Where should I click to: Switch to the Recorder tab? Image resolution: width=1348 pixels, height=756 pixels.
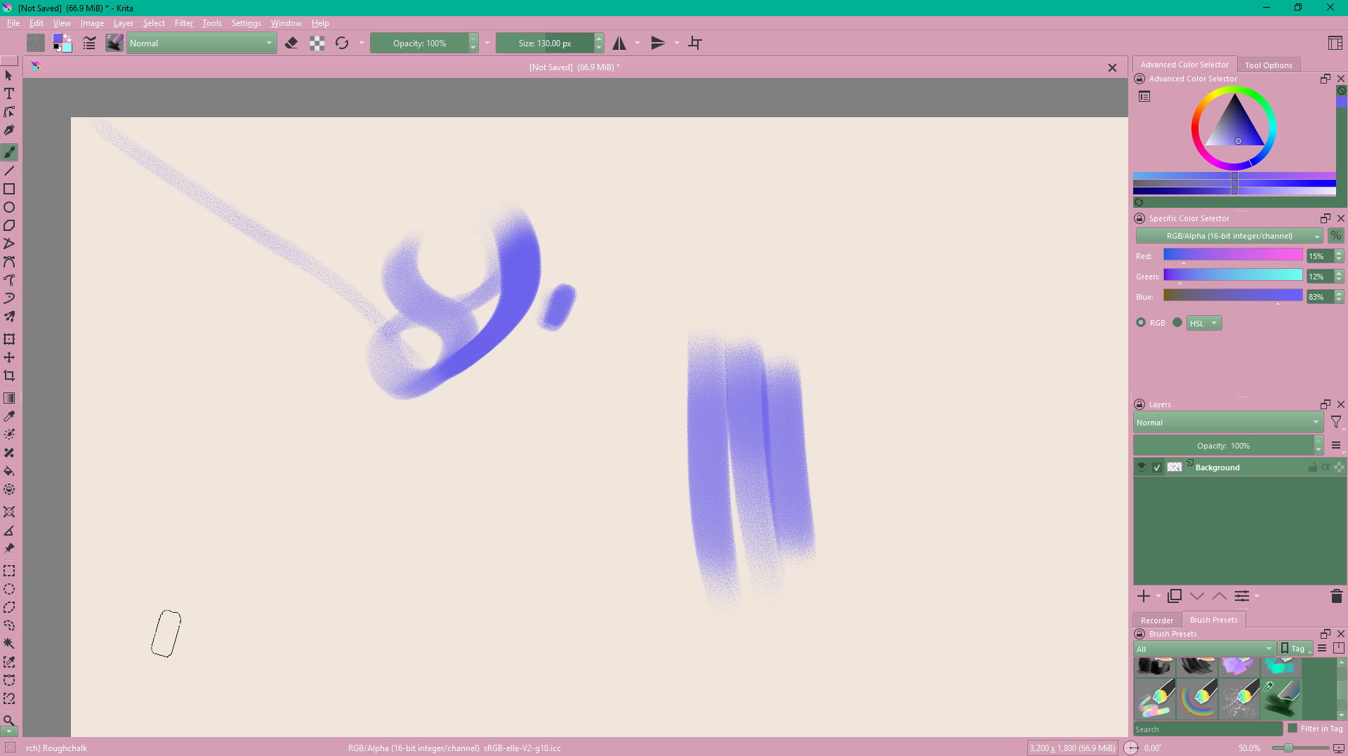1157,621
